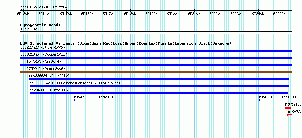
Task: Click the red nsv9083 loss marker
Action: [290, 115]
